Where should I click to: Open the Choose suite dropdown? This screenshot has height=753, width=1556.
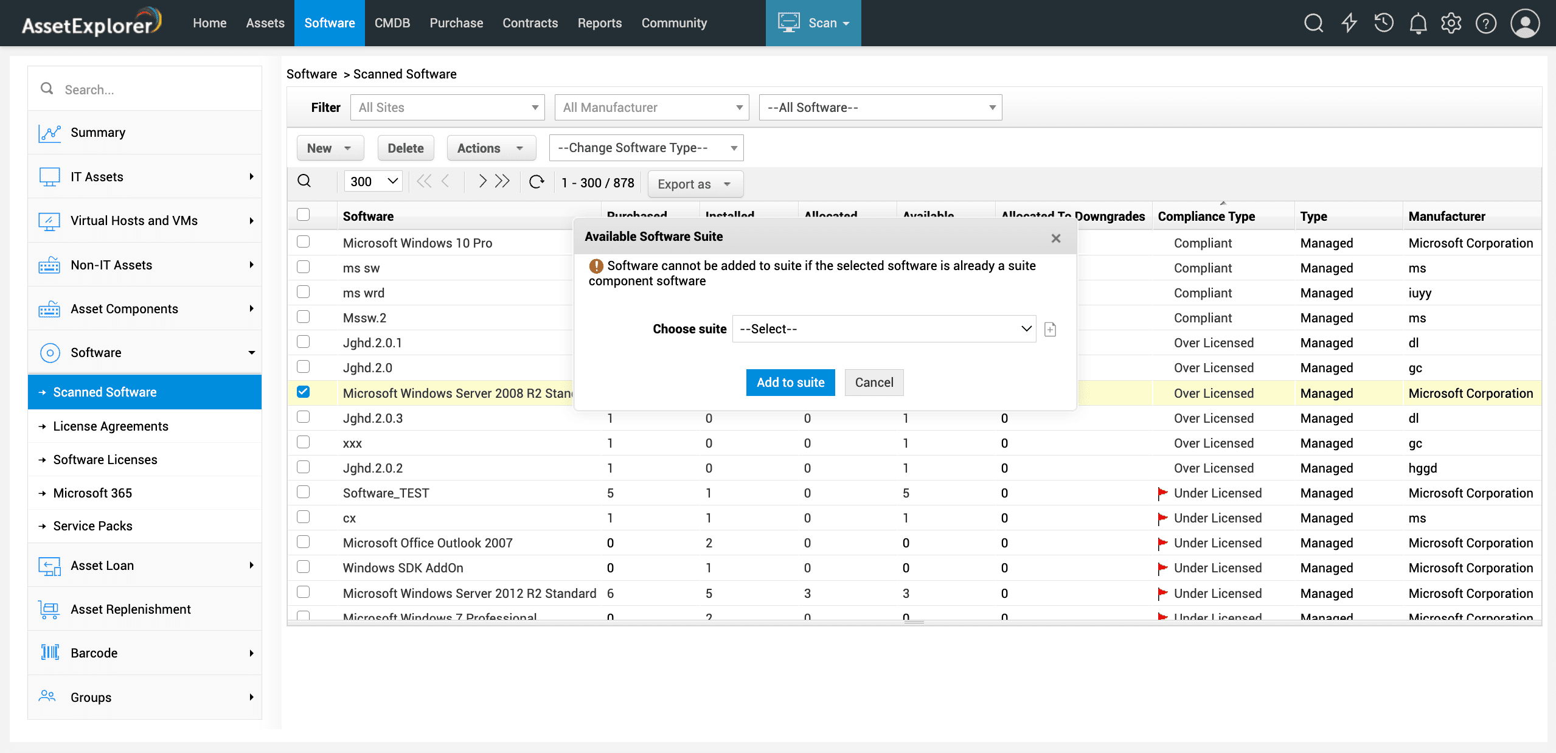coord(884,329)
